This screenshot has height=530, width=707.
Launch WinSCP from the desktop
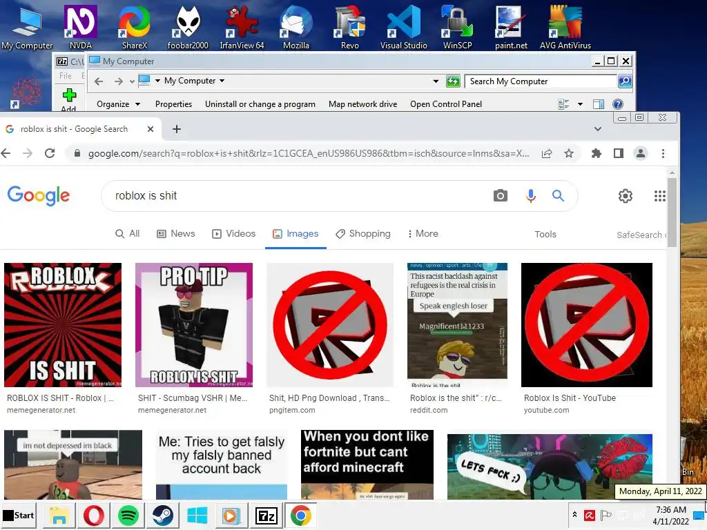point(457,27)
